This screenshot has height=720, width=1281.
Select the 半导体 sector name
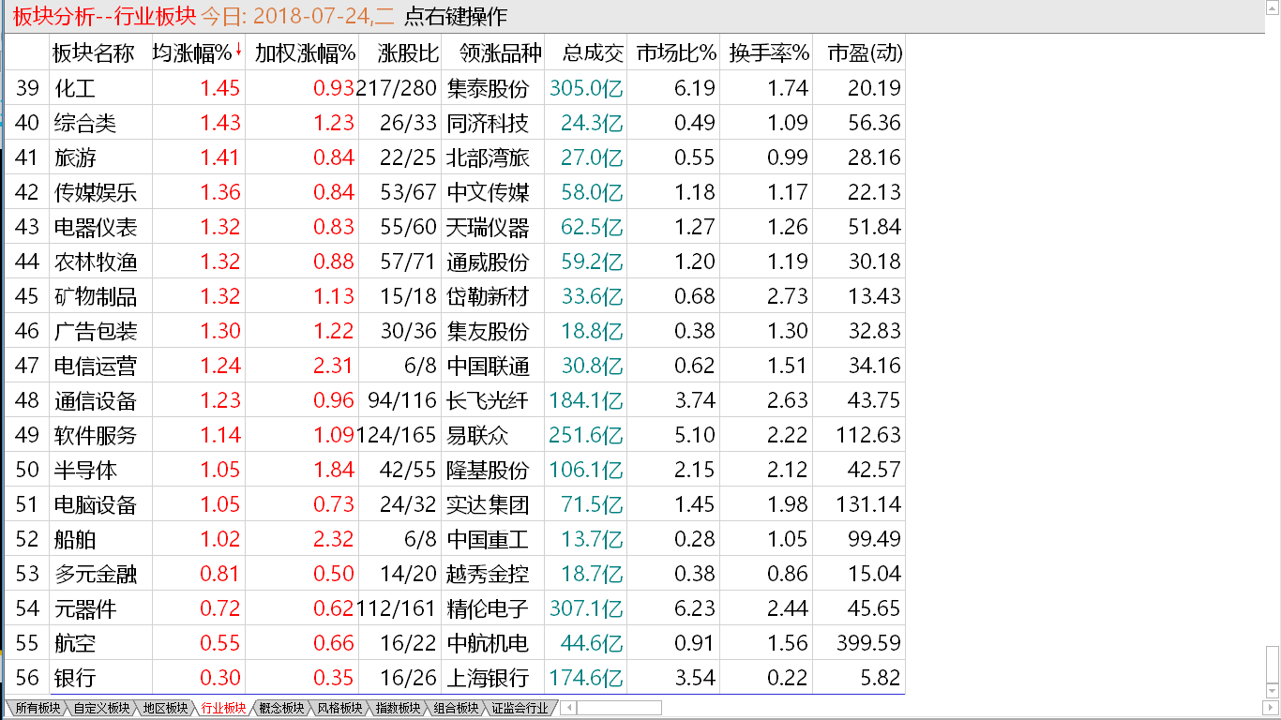coord(85,470)
